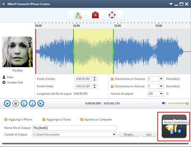Toggle first Dissolvenza in Chiusura checkbox
This screenshot has width=191, height=147.
pyautogui.click(x=112, y=79)
